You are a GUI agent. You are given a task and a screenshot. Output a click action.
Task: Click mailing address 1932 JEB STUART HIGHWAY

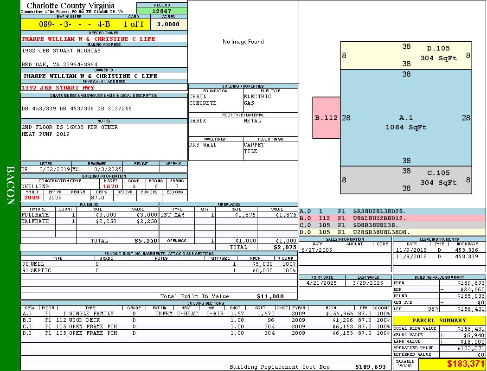click(61, 51)
